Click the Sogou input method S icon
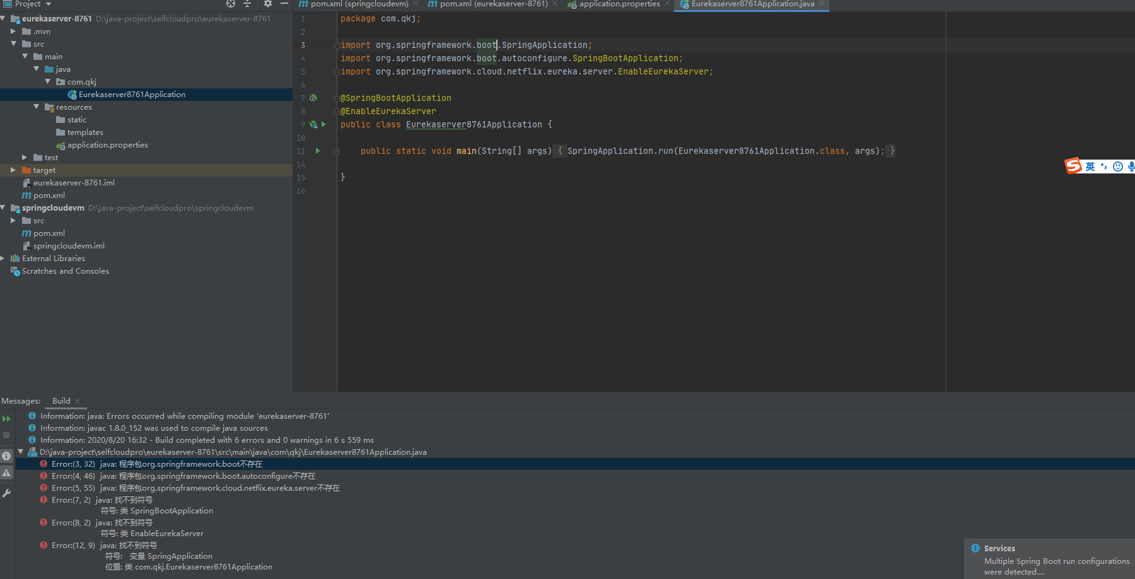 tap(1073, 166)
